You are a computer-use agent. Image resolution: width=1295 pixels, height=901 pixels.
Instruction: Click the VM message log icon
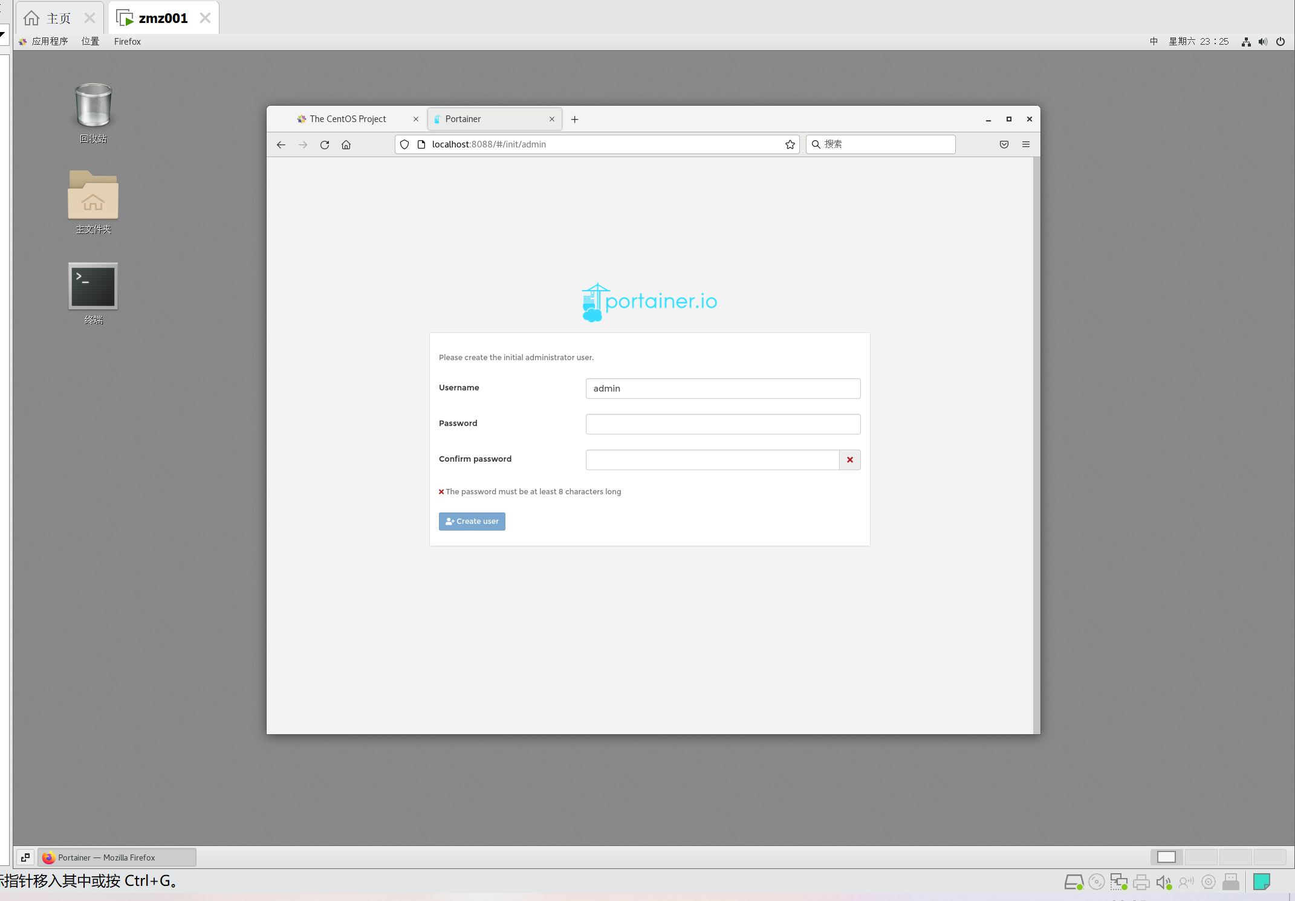point(1262,882)
